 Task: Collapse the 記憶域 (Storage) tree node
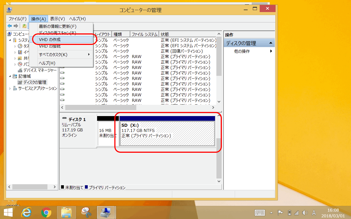coord(10,76)
